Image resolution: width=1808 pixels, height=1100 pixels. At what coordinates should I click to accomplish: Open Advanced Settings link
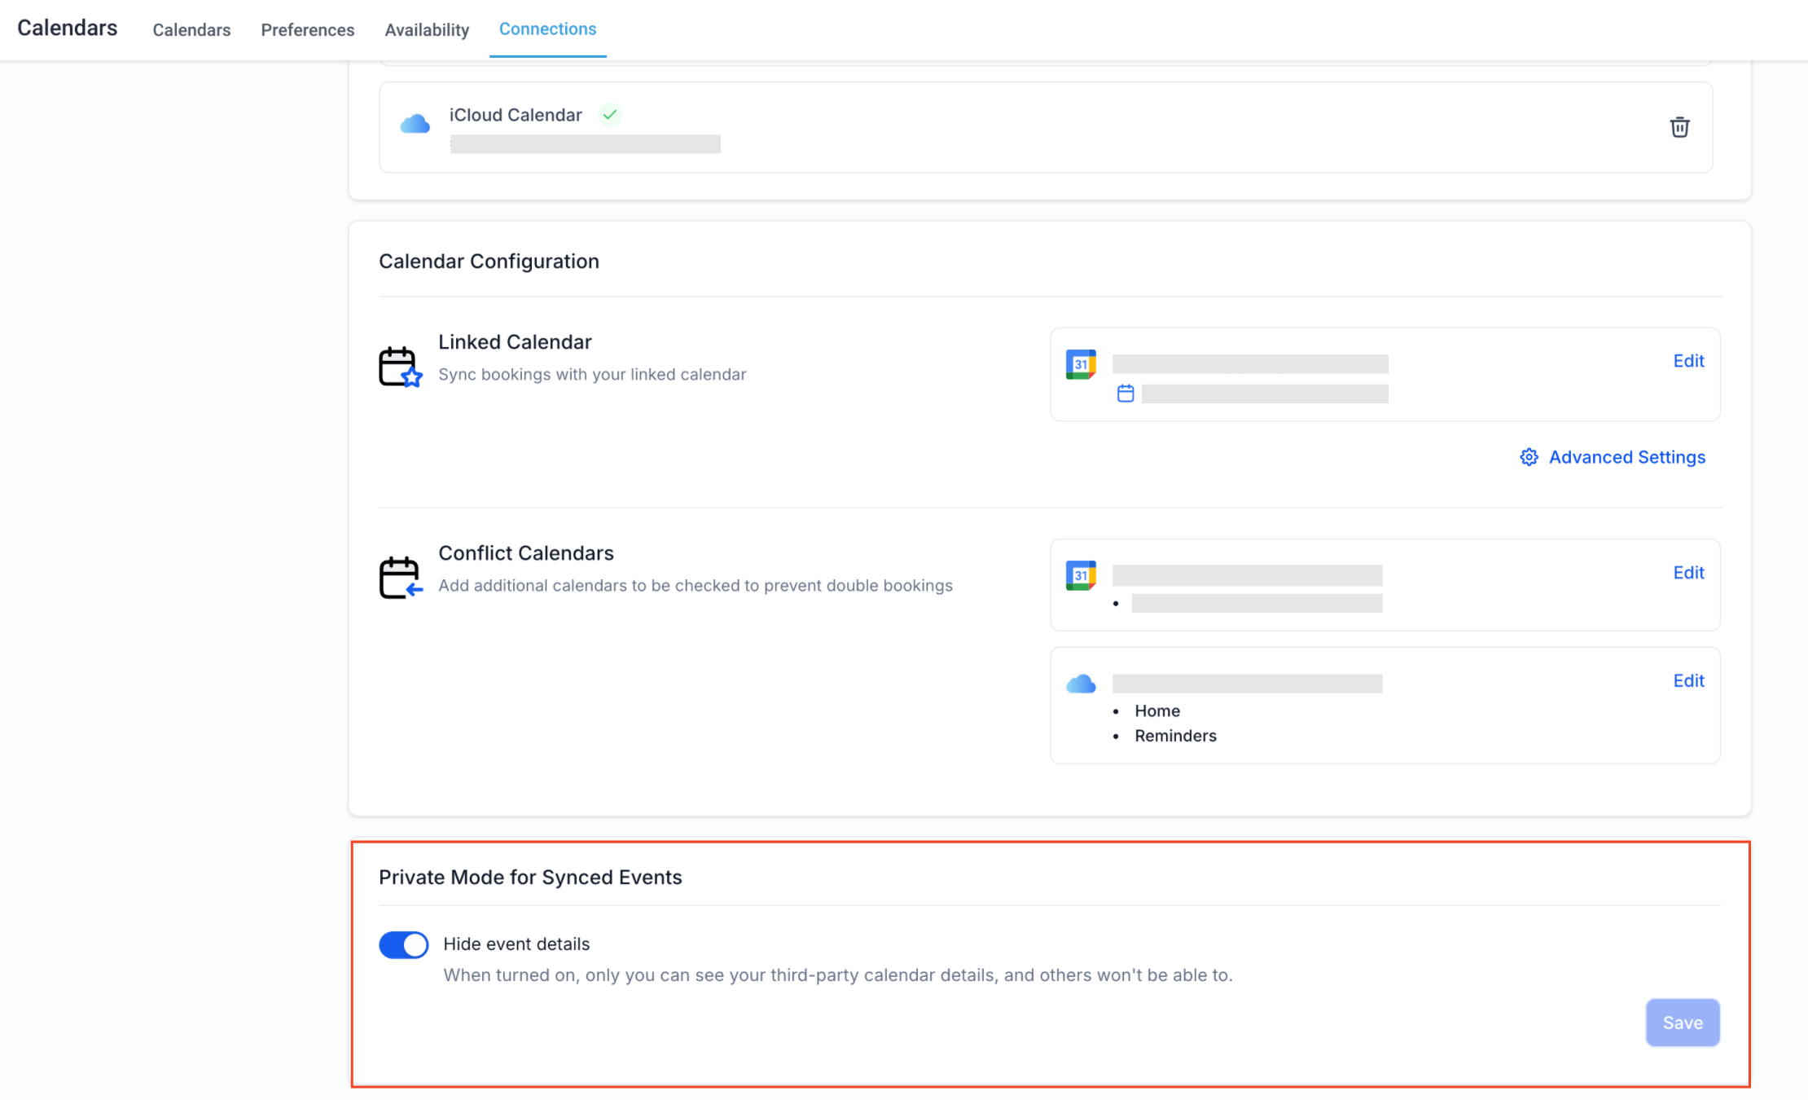click(x=1626, y=457)
